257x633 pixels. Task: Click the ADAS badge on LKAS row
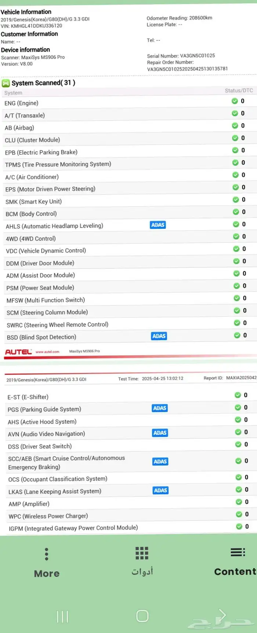point(161,490)
